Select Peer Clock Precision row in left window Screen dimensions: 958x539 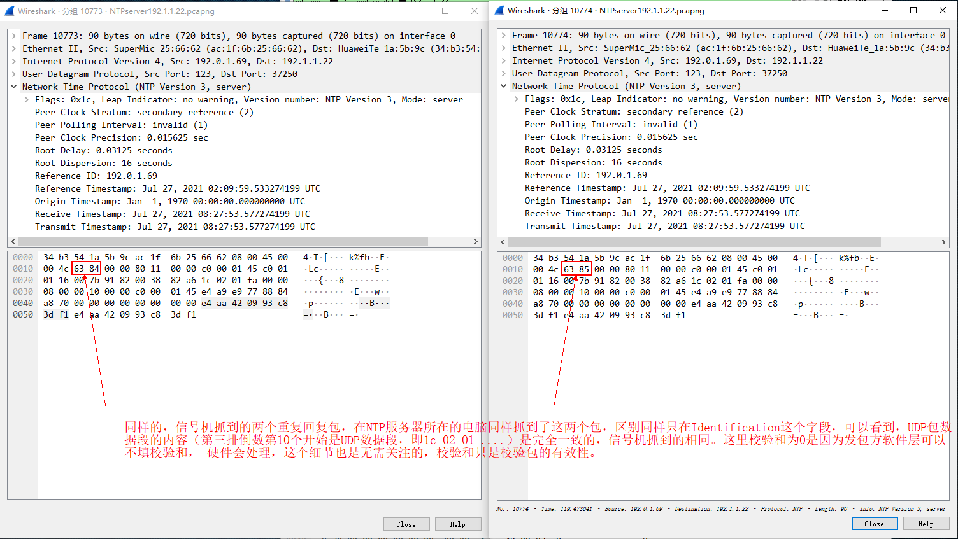245,138
